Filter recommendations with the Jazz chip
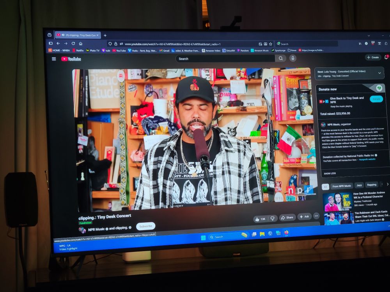Viewport: 390px width, 292px height. coord(359,185)
